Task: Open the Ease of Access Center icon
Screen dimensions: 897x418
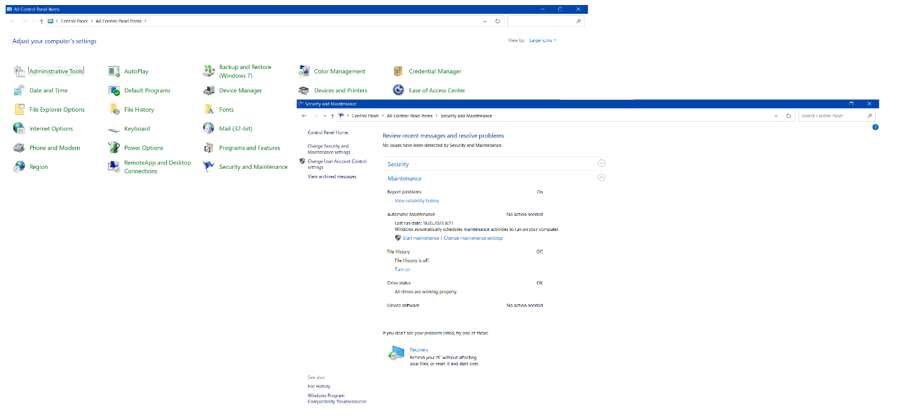Action: 398,90
